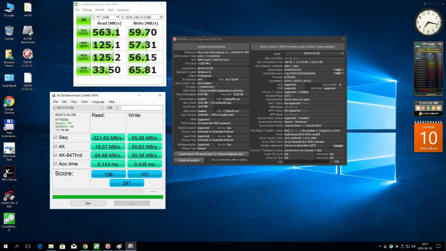This screenshot has height=251, width=446.
Task: Launch Total Commander desktop shortcut
Action: click(9, 128)
